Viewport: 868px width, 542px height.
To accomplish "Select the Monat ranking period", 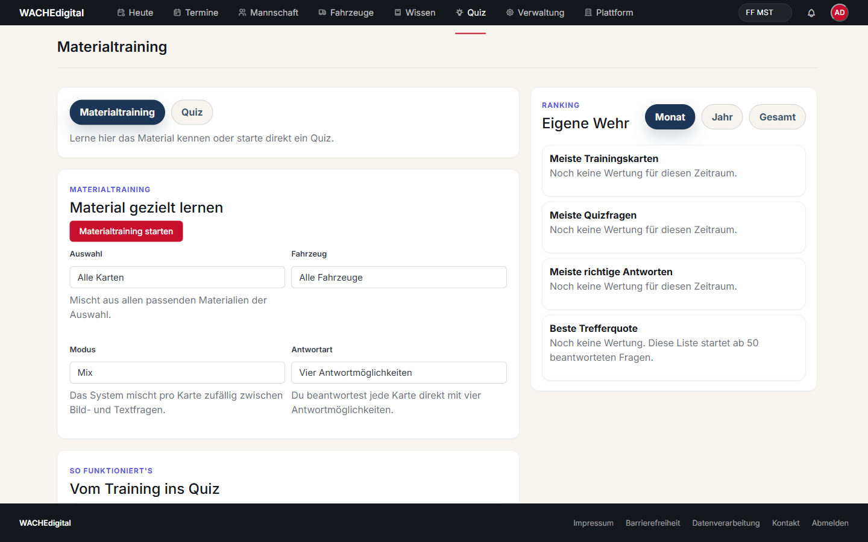I will tap(670, 117).
